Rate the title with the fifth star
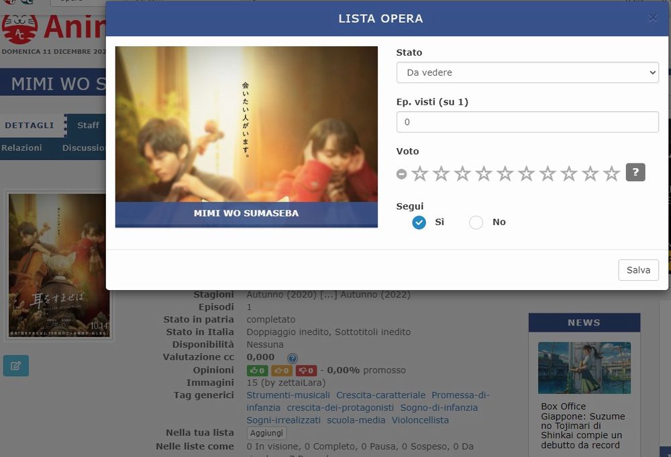 (x=505, y=174)
